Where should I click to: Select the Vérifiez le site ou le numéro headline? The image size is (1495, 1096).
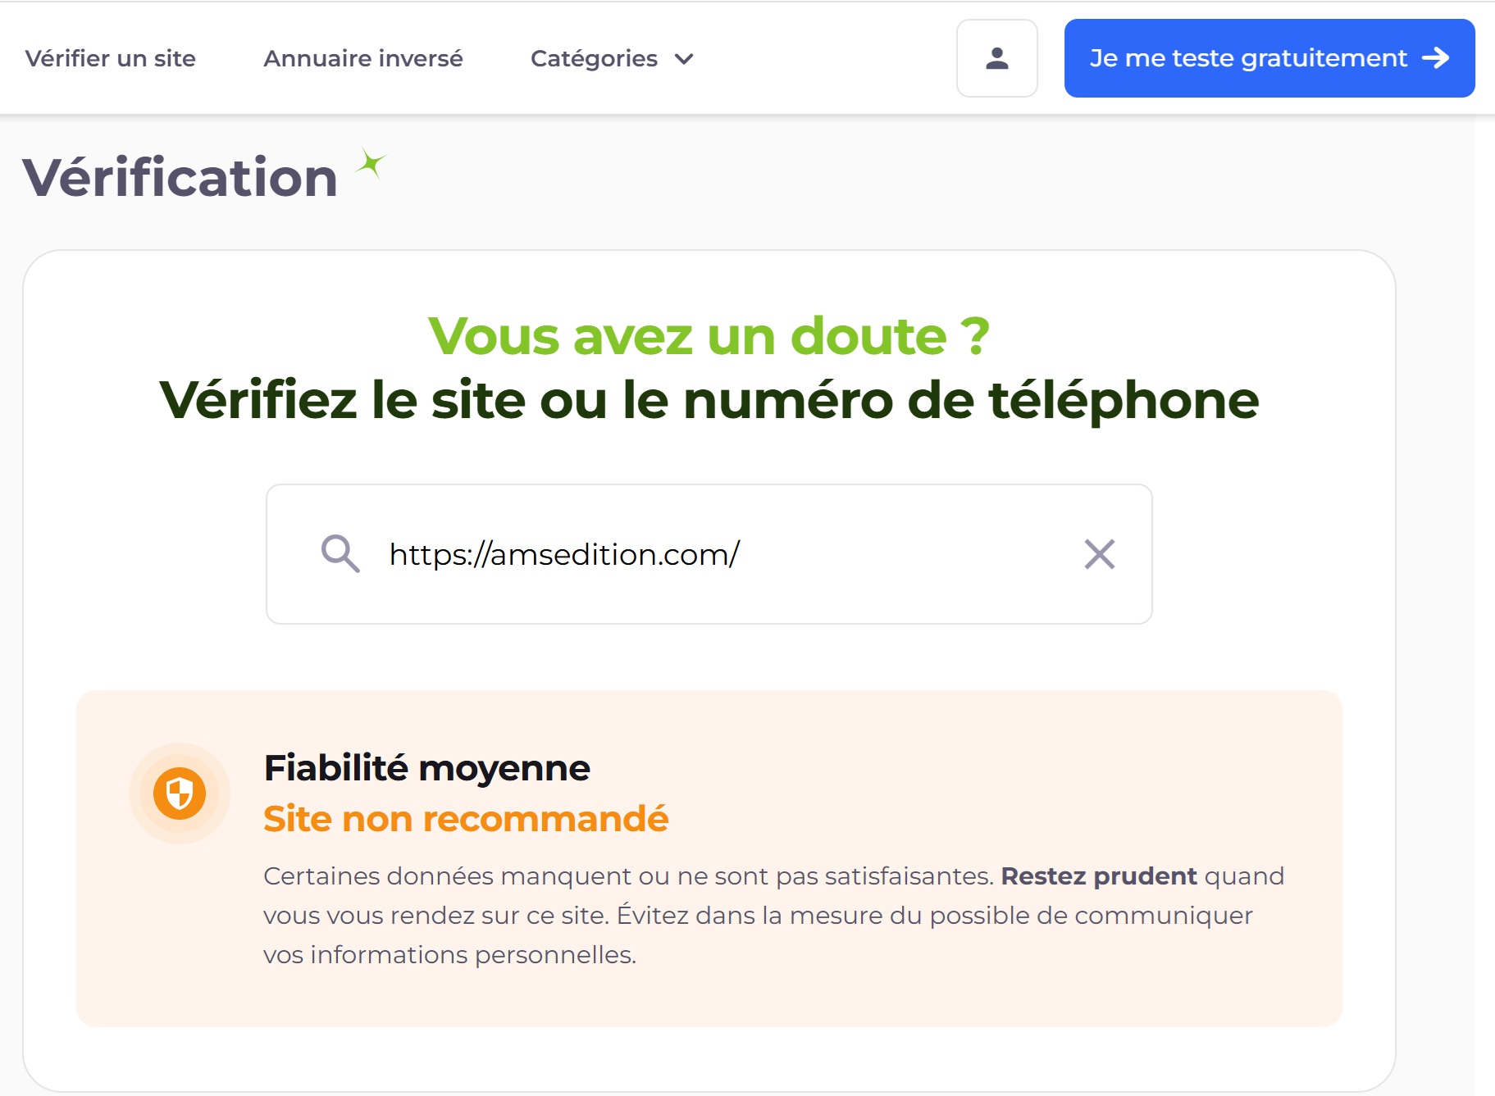[x=709, y=400]
